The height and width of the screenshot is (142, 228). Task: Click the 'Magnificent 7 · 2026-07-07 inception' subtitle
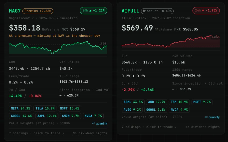(43, 18)
